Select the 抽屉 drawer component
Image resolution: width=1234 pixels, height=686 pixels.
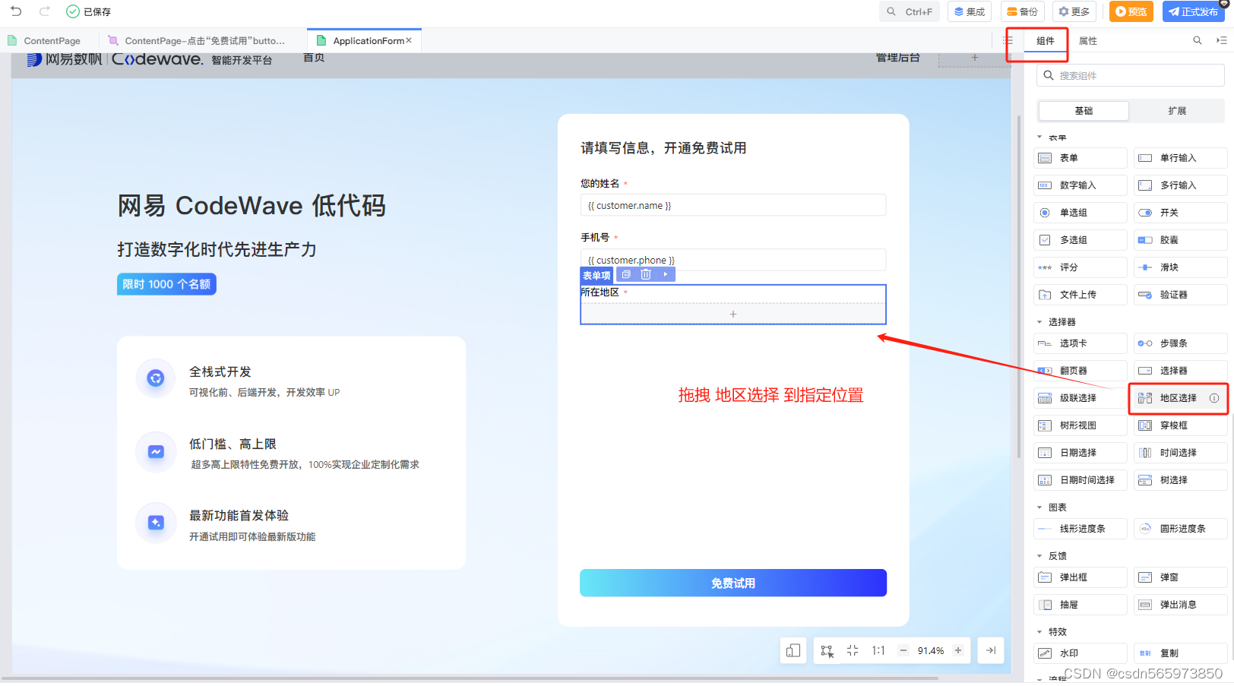click(1081, 605)
